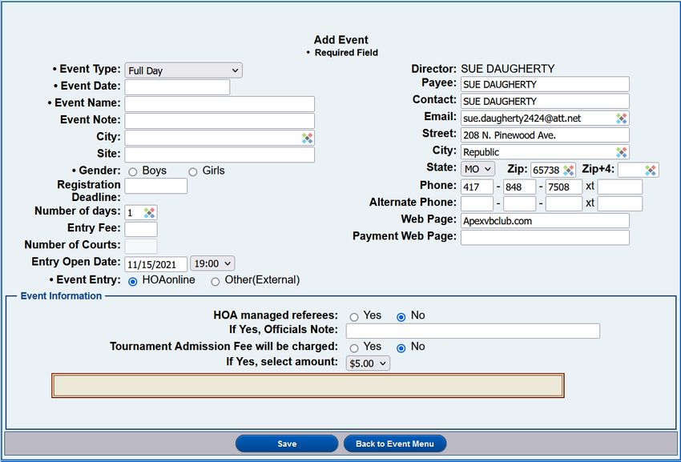Open the admission fee amount dropdown $5.00
This screenshot has width=681, height=462.
tap(368, 364)
